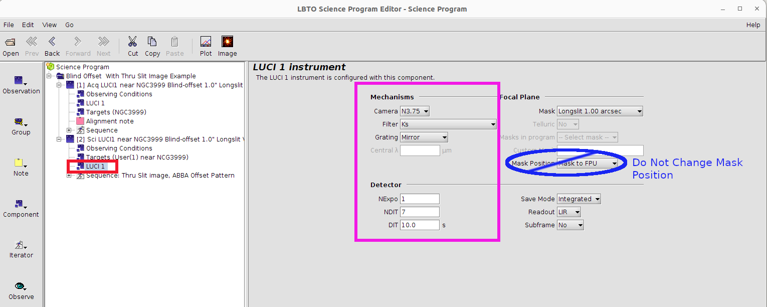This screenshot has height=307, width=767.
Task: Select the Alignment note tree item
Action: click(x=109, y=121)
